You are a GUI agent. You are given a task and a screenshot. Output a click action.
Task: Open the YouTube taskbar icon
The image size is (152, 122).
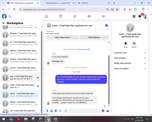pos(19,119)
